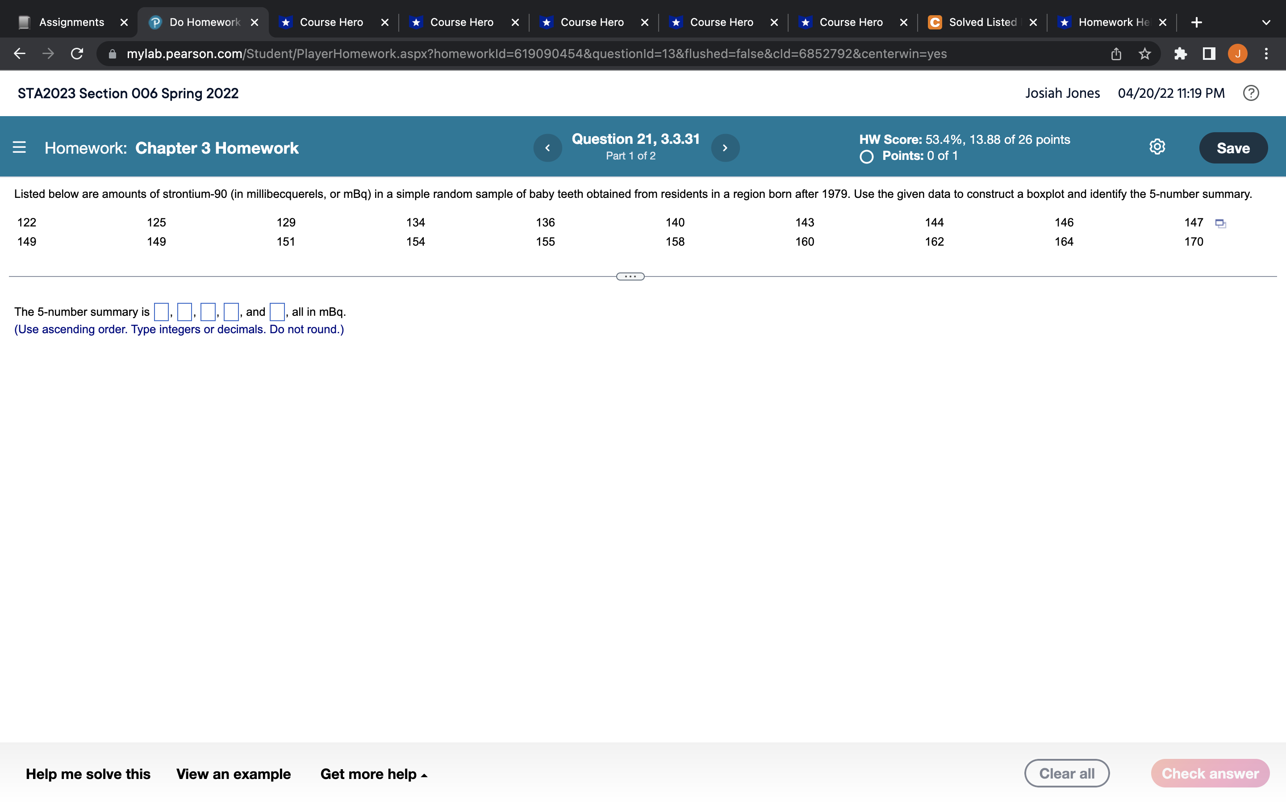Click first 5-number summary input box

coord(161,312)
